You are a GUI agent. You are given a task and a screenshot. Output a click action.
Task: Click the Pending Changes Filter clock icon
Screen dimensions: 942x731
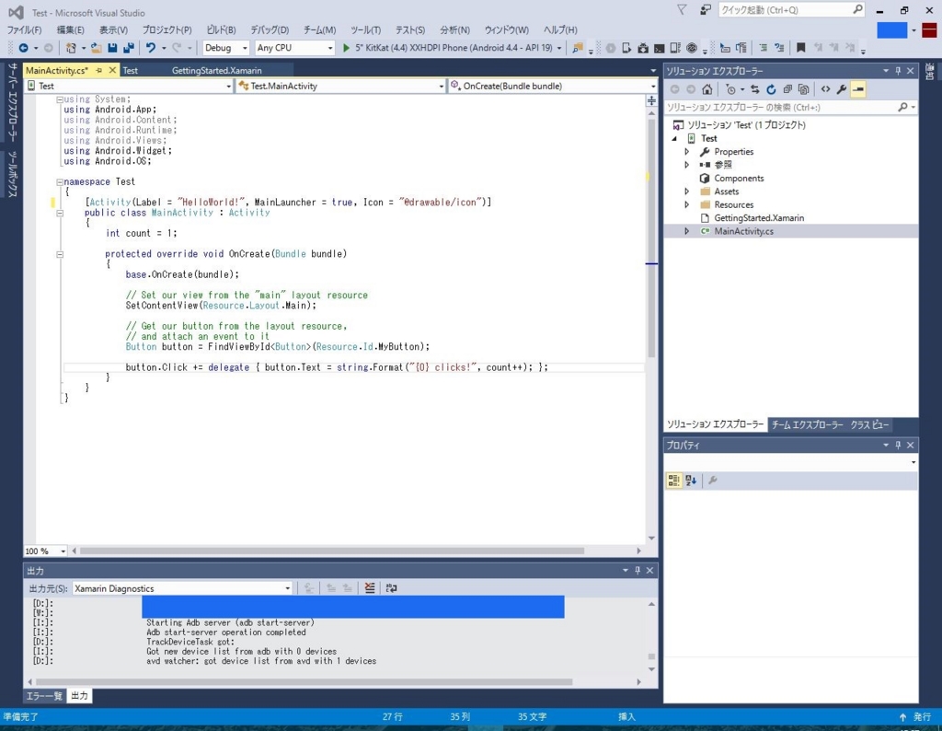click(730, 89)
